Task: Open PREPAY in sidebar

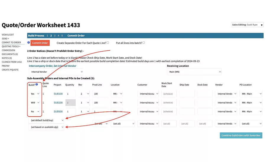Action: (6, 66)
